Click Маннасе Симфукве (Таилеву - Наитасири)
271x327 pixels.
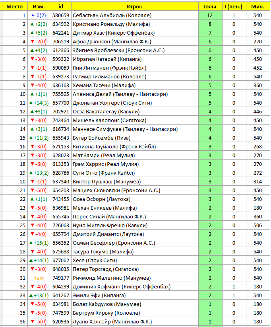(125, 129)
